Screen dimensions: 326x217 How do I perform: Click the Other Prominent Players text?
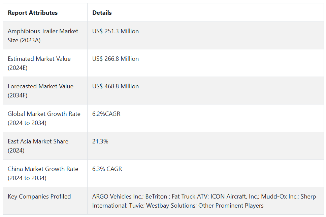231,206
